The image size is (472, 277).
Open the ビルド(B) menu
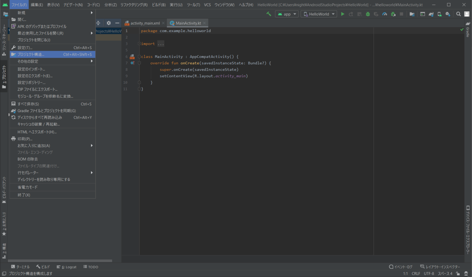click(159, 5)
